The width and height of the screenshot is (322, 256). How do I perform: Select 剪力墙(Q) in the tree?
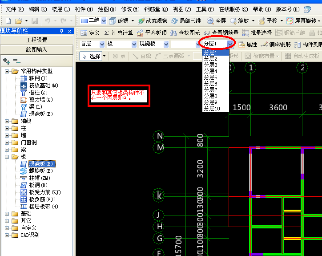click(x=41, y=100)
